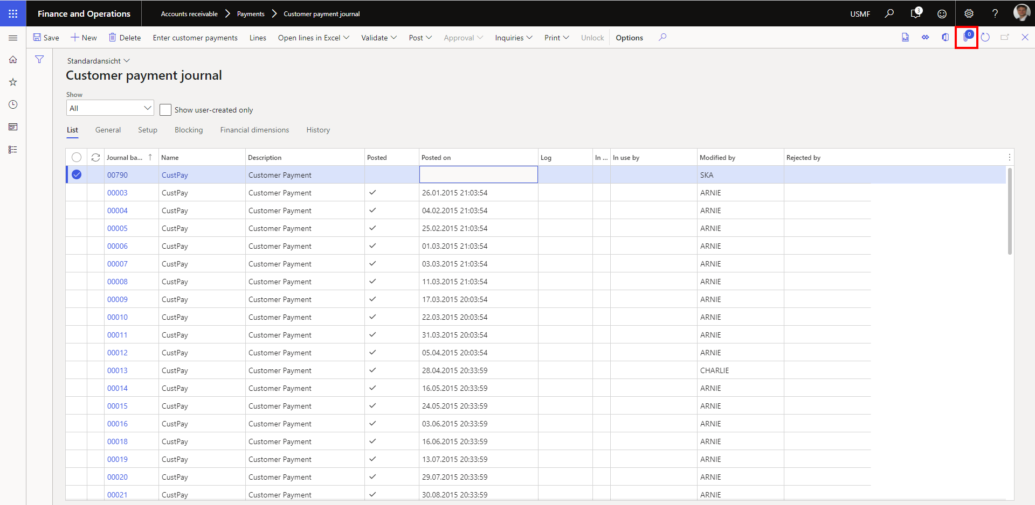Open journal 00013 link
This screenshot has height=505, width=1035.
(118, 370)
